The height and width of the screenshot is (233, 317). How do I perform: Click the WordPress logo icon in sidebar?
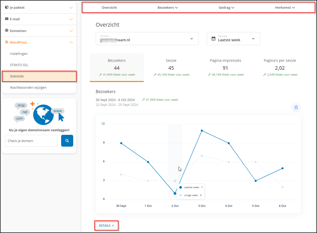[x=7, y=42]
